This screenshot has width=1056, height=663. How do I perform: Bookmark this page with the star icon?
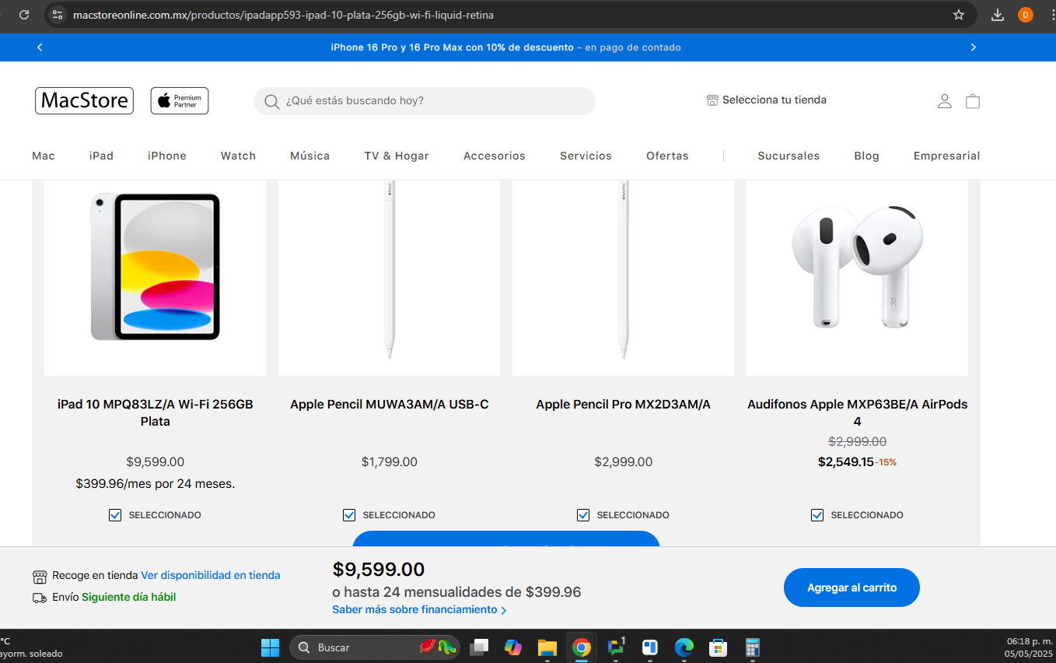point(959,15)
